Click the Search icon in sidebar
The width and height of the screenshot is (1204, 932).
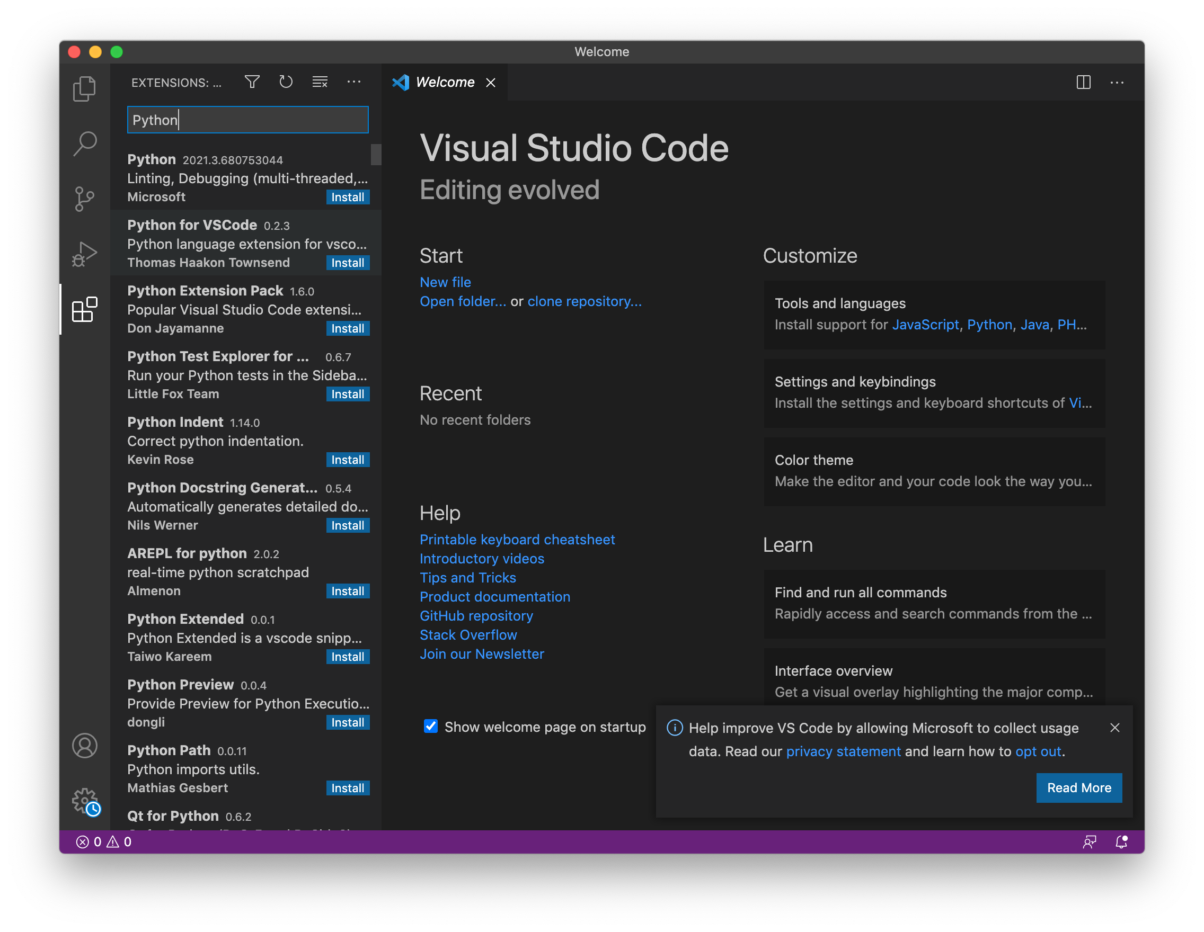[x=85, y=142]
